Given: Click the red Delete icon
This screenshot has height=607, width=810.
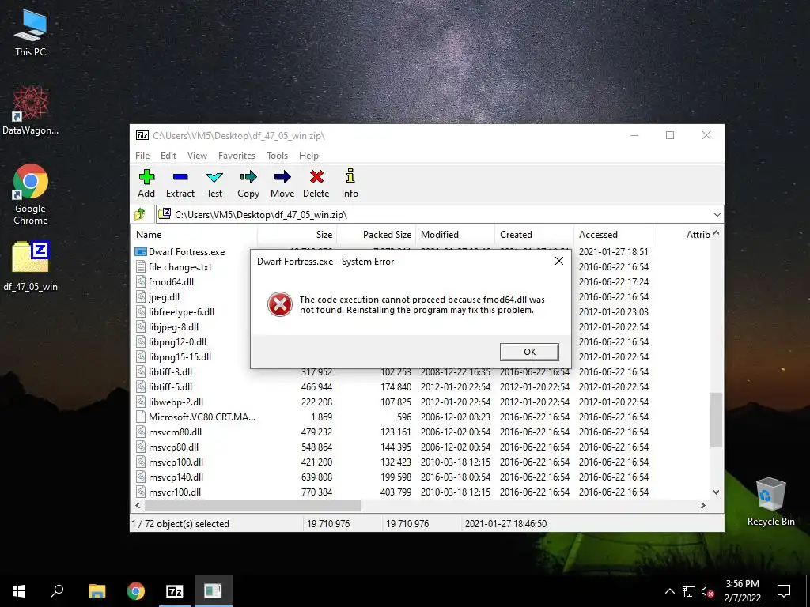Looking at the screenshot, I should (316, 177).
